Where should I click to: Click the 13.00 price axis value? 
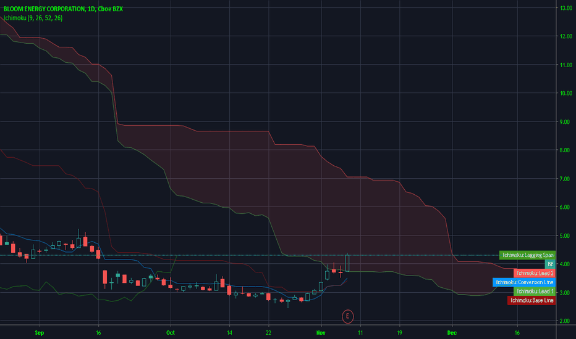point(565,8)
